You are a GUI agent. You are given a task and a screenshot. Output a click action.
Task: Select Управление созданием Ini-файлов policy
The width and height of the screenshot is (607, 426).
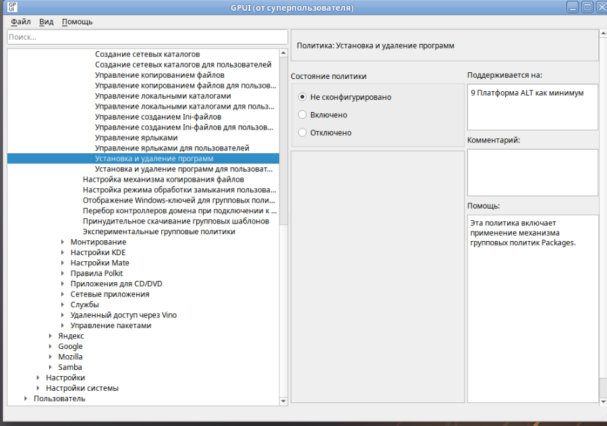tap(158, 117)
